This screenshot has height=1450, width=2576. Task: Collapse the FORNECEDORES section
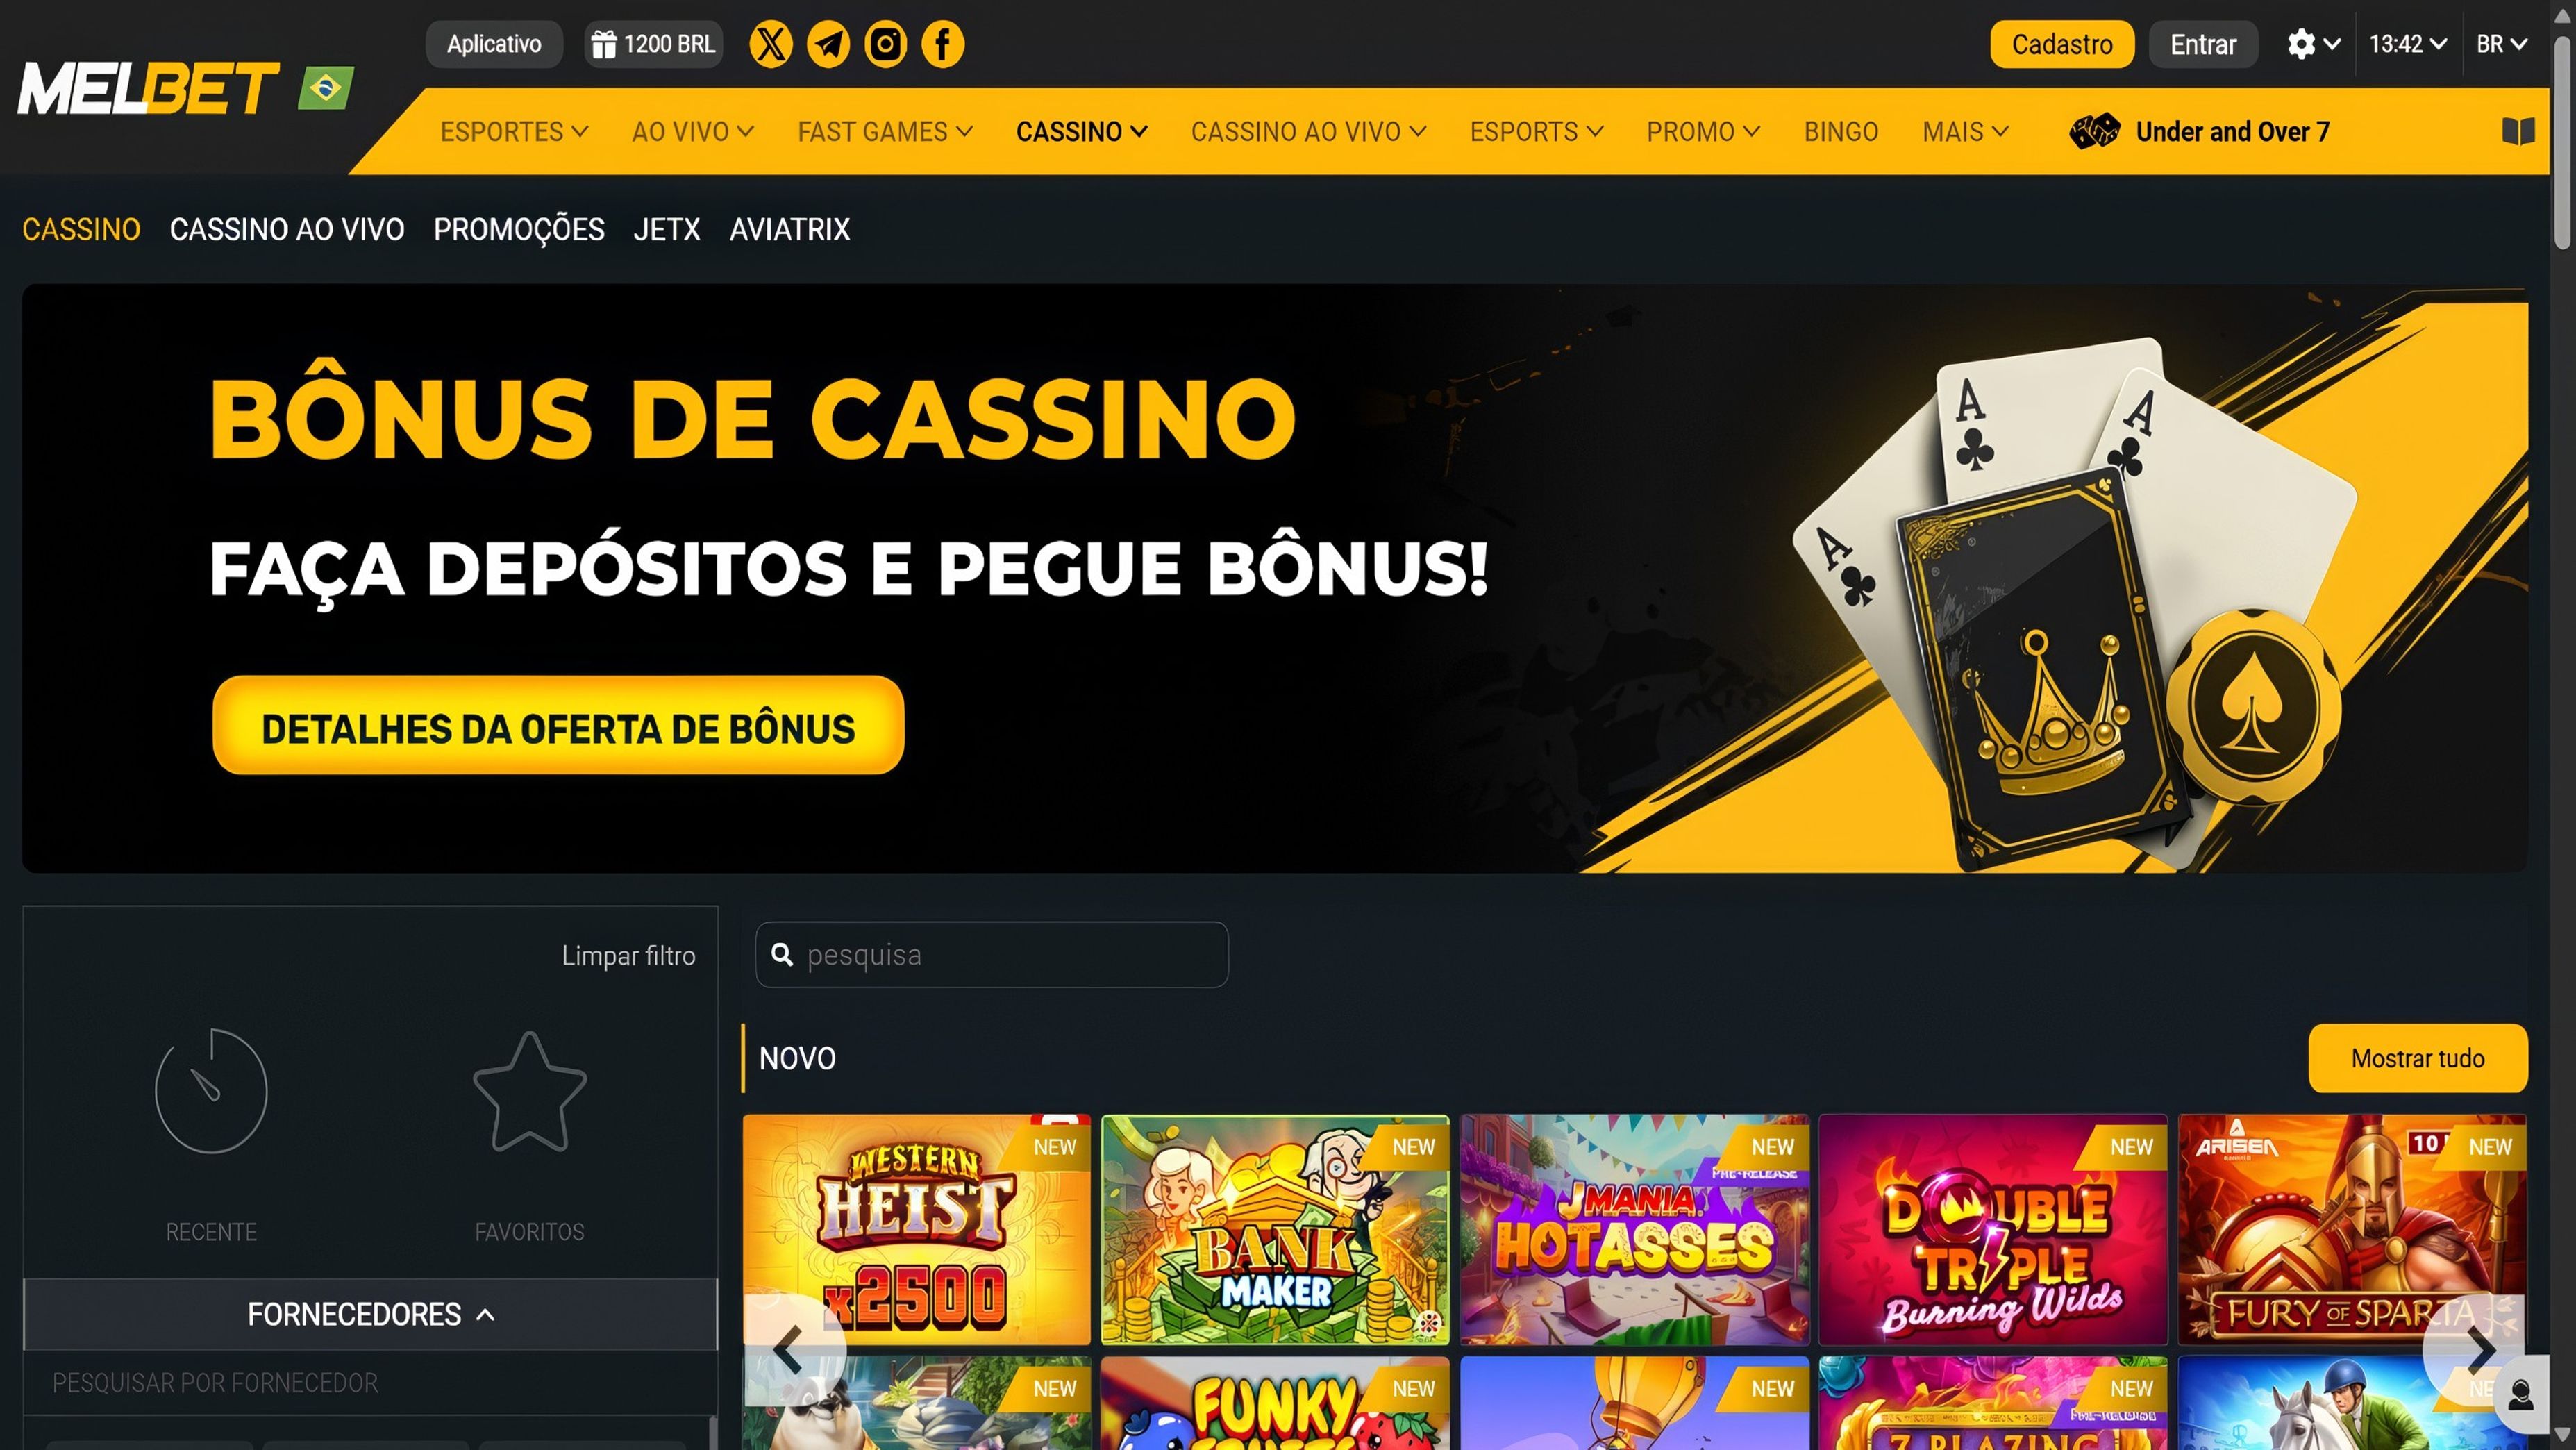point(370,1314)
